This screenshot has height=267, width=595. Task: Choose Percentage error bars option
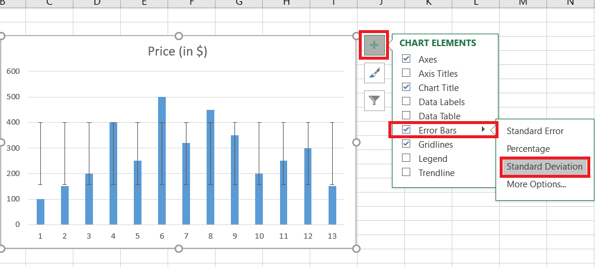528,149
